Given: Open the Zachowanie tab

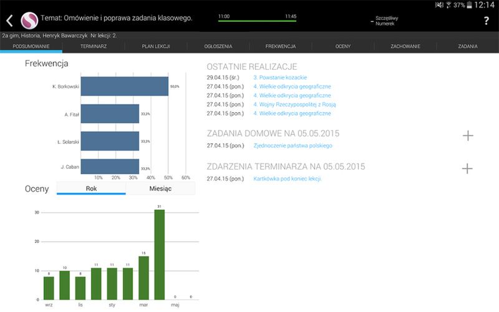Looking at the screenshot, I should click(405, 46).
